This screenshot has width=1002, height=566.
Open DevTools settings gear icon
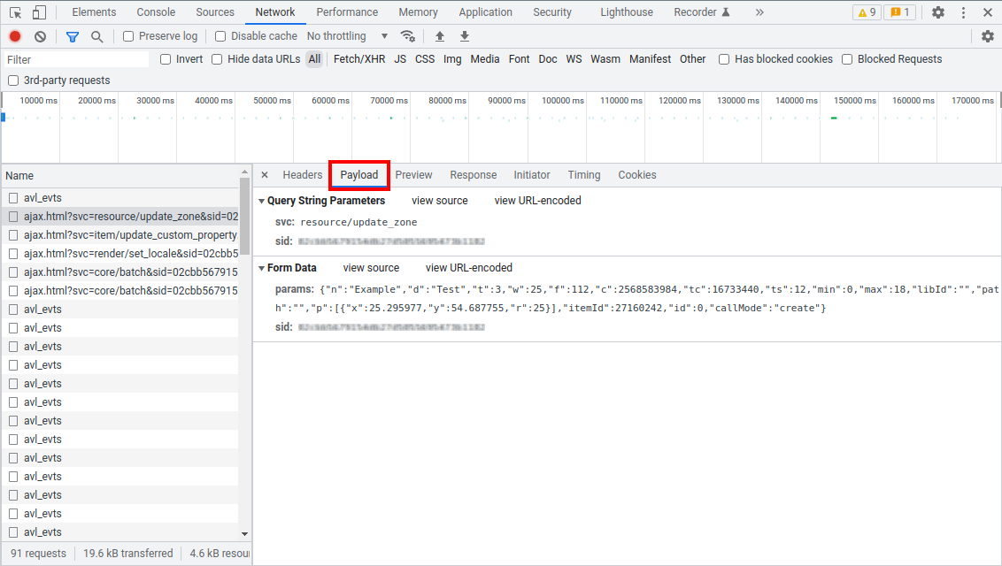point(938,12)
